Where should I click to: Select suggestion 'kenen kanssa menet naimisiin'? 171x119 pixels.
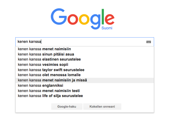(85, 49)
